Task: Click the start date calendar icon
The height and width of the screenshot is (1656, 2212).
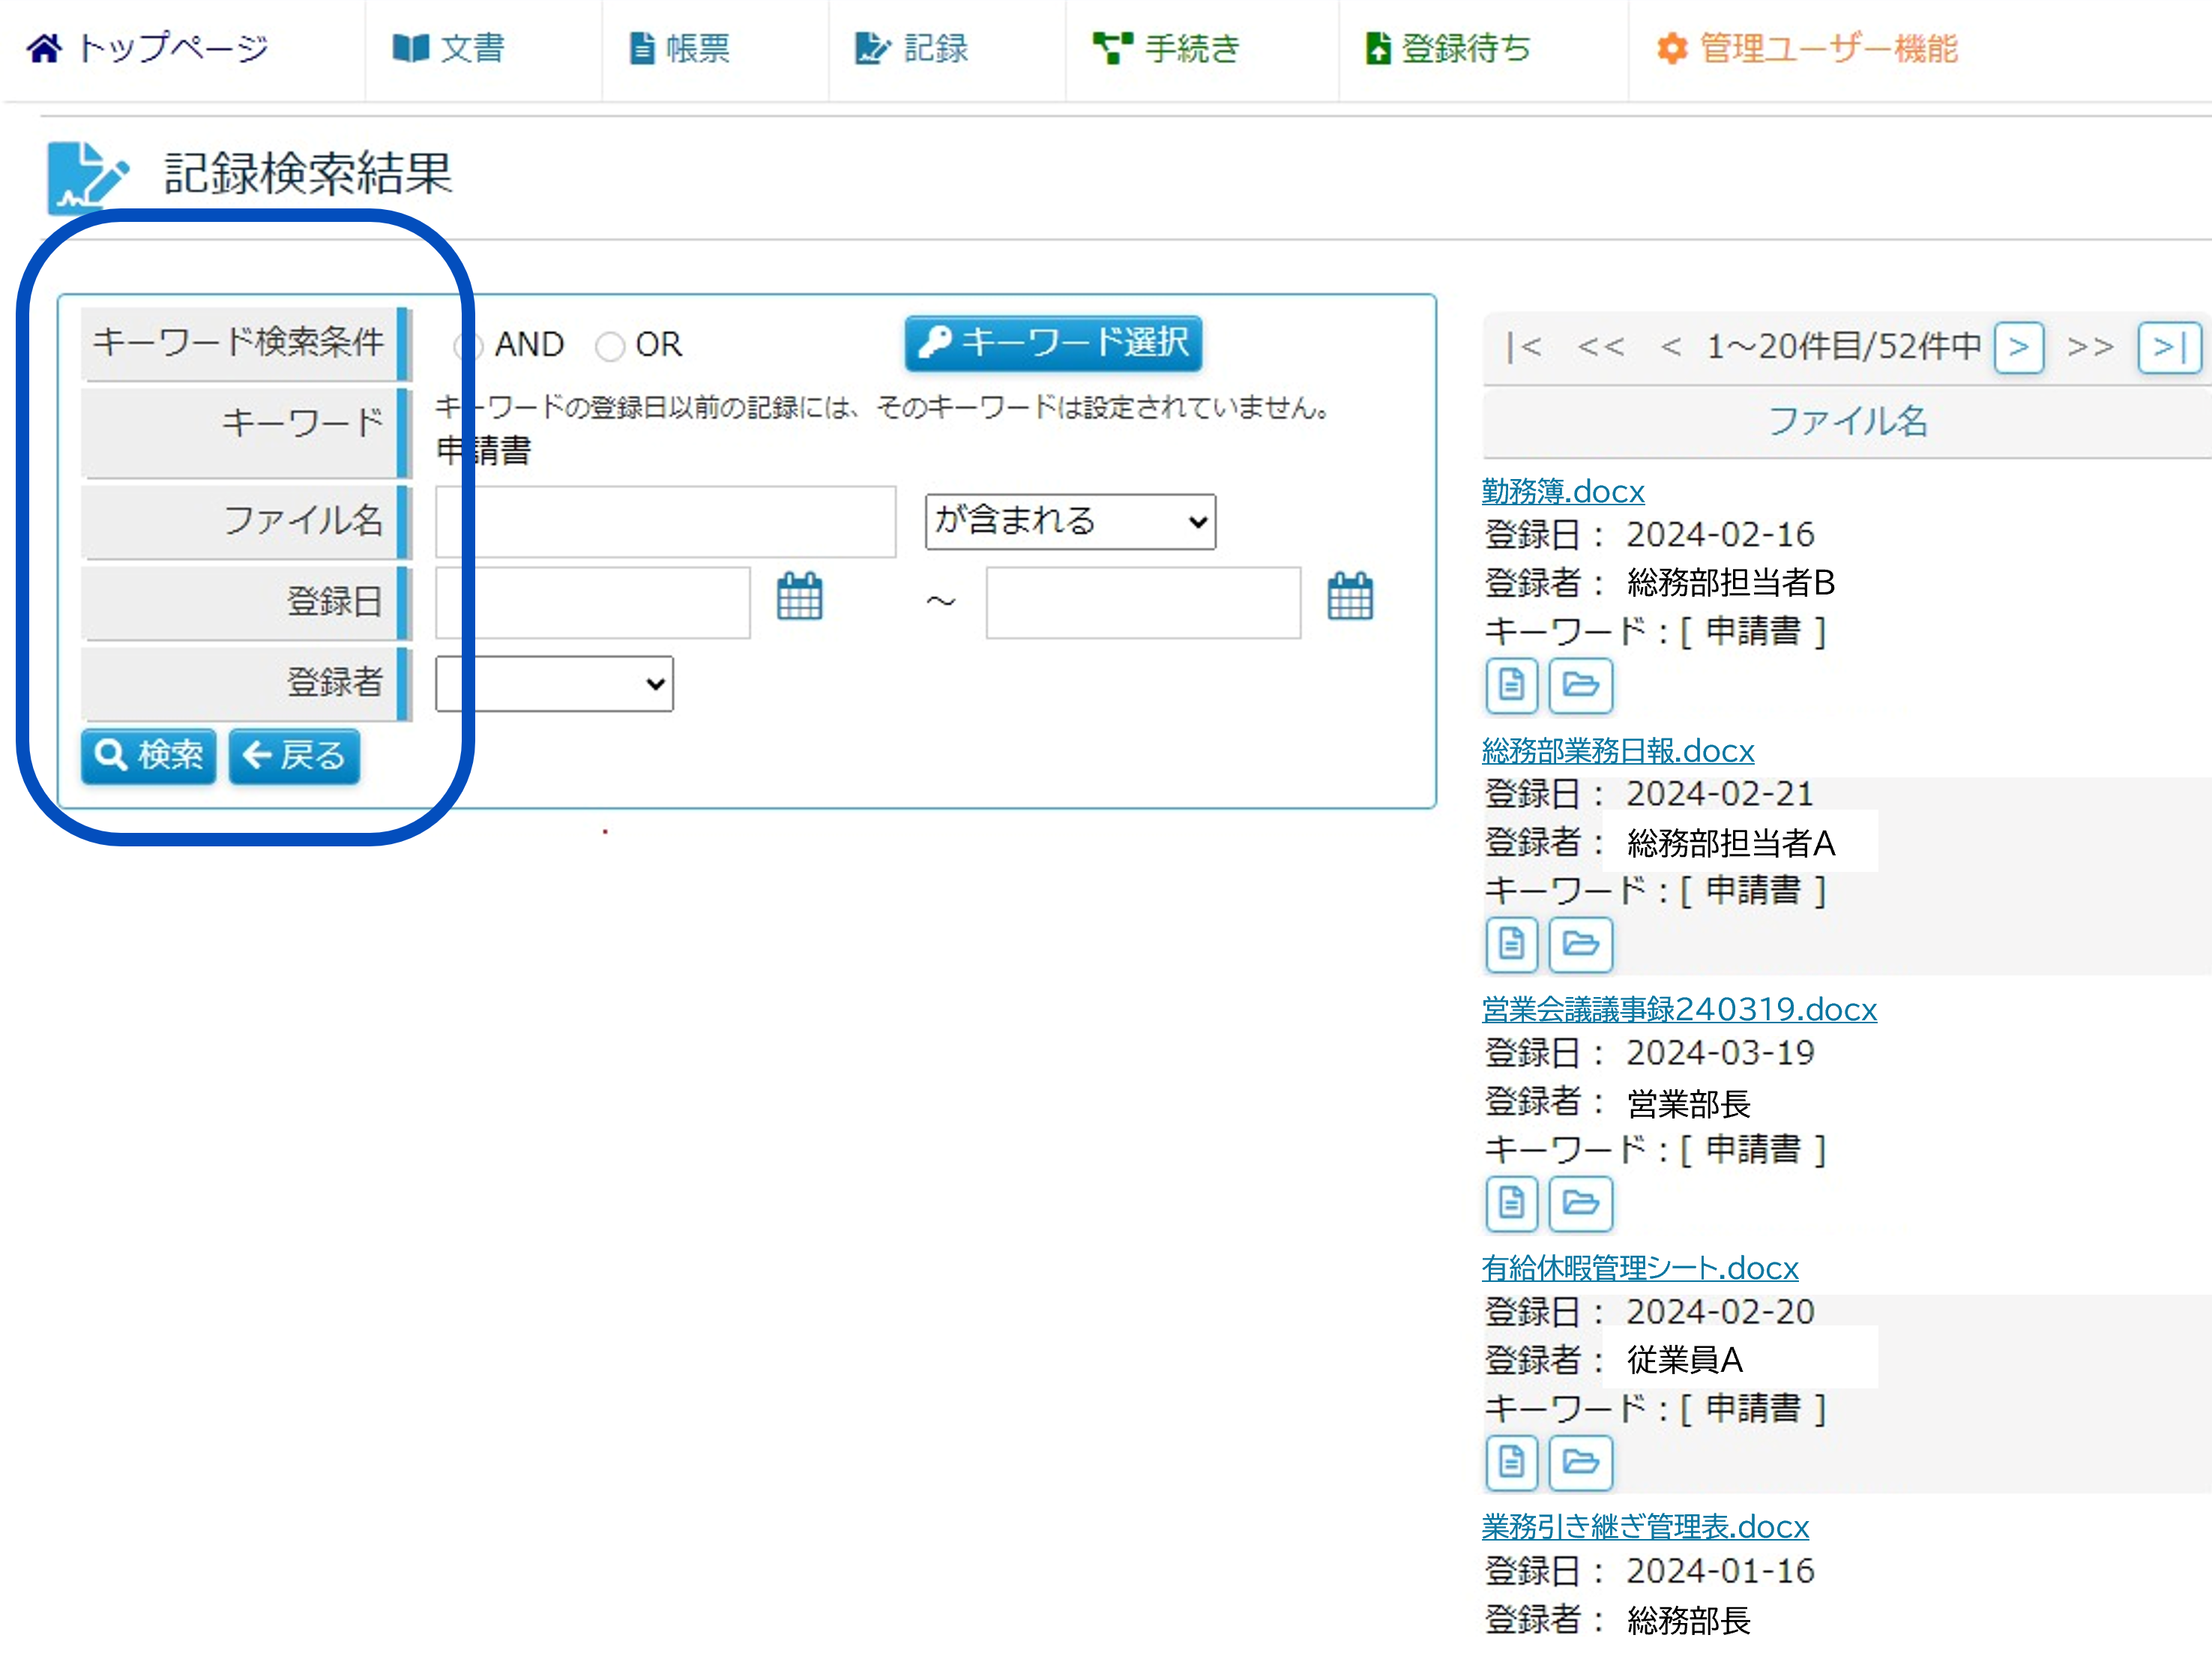Action: (x=799, y=597)
